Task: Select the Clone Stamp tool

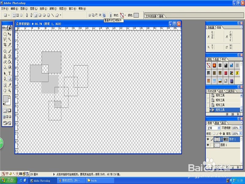Action: tap(5, 56)
